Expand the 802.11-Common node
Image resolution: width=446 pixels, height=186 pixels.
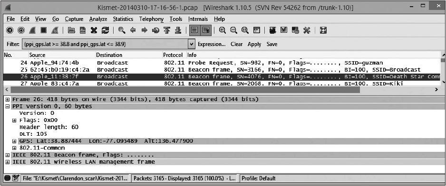(14, 148)
